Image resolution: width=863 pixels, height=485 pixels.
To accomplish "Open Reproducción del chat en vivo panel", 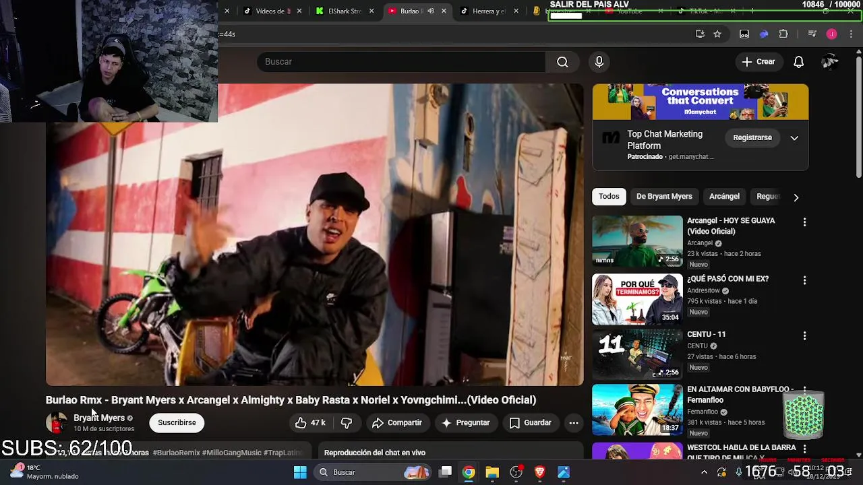I will 450,452.
